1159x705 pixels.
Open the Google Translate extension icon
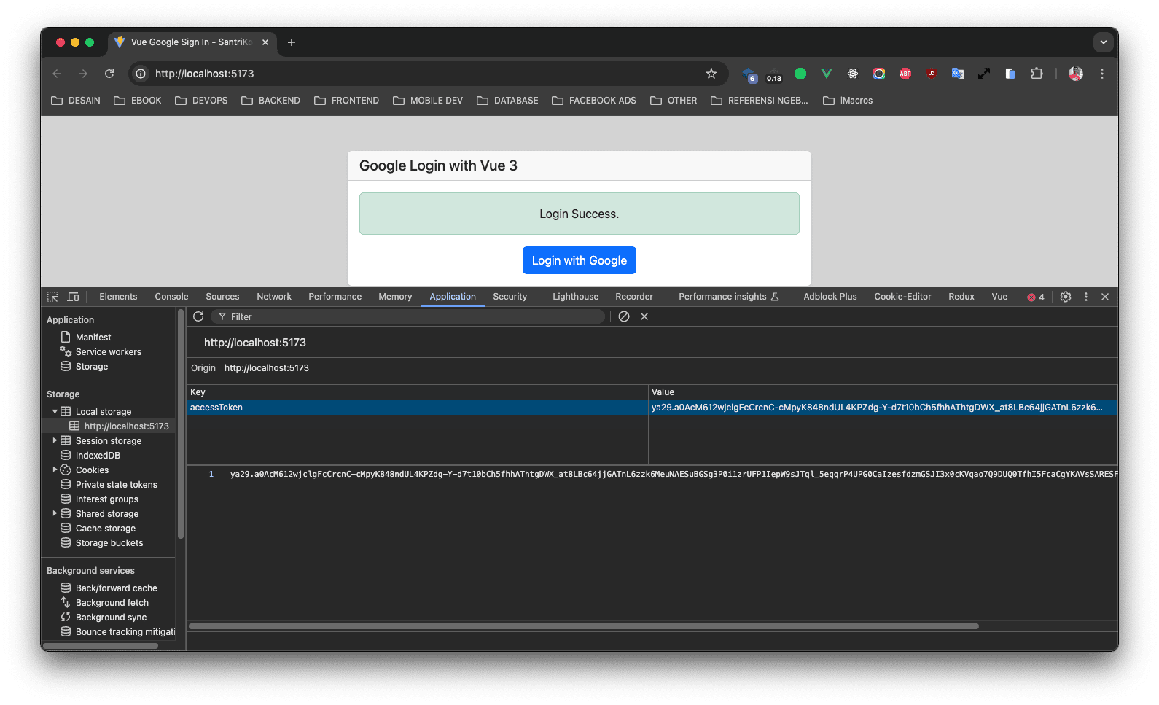pos(958,74)
